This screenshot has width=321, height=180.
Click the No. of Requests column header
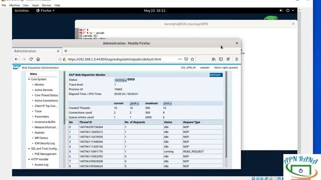[x=144, y=122]
